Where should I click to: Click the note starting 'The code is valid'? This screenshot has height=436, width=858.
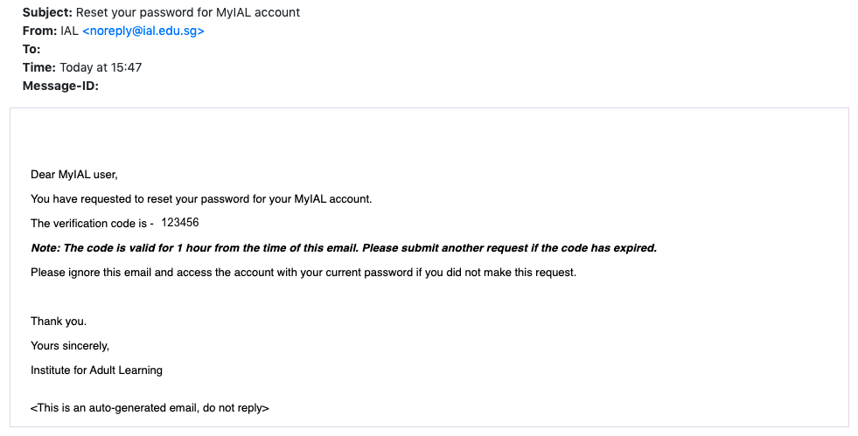click(344, 248)
